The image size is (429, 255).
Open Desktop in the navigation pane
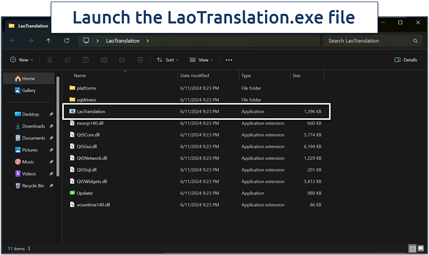point(27,114)
